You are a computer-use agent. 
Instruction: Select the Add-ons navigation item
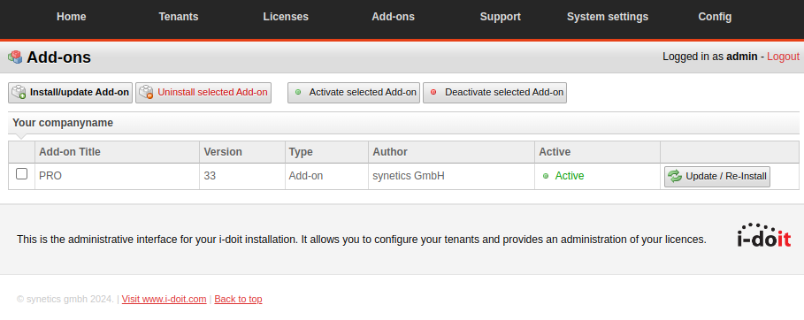pos(393,17)
